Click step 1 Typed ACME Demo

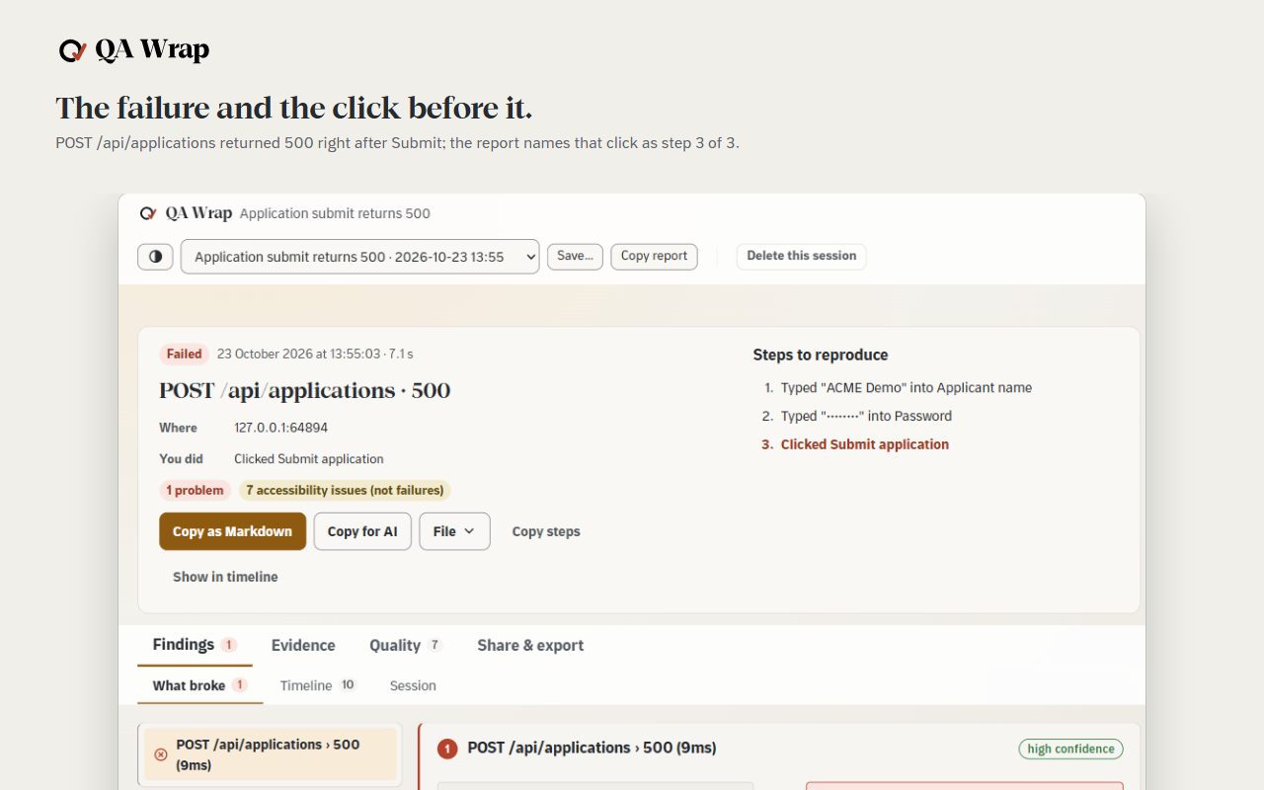point(907,388)
